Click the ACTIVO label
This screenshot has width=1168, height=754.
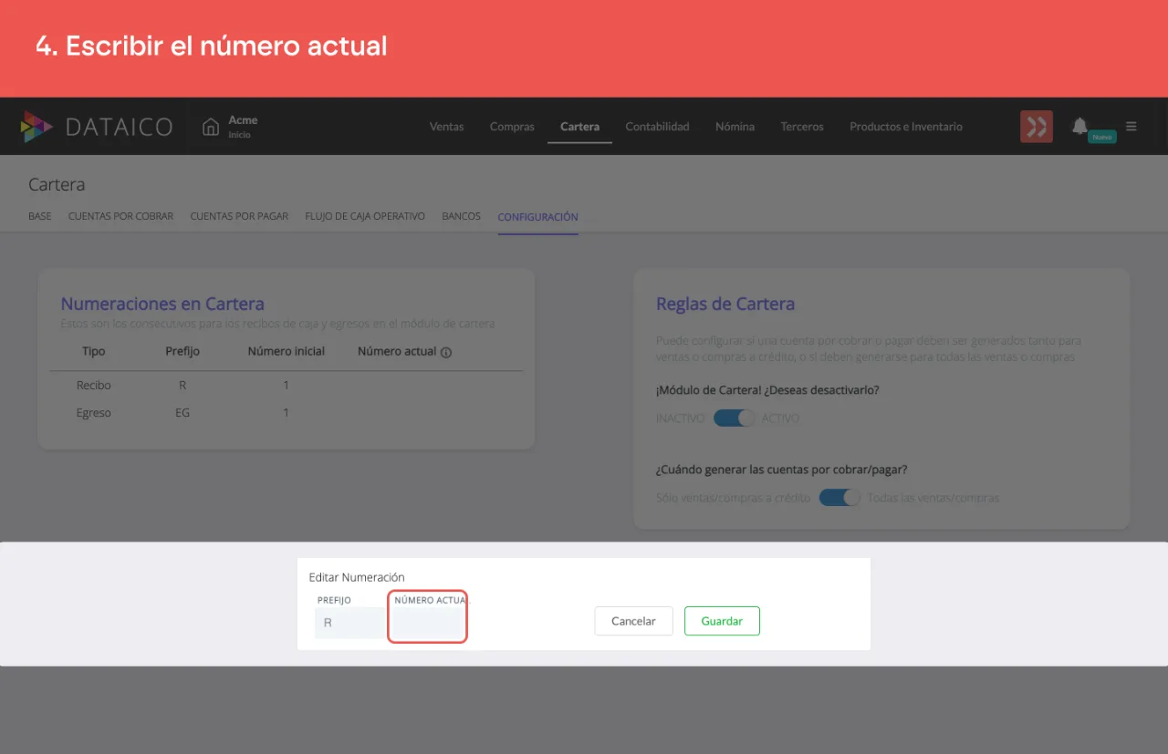(780, 418)
